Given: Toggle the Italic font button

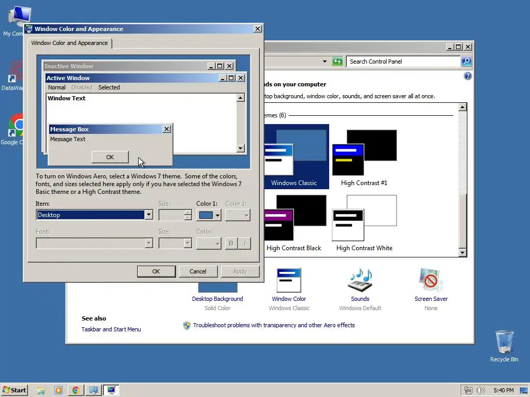Looking at the screenshot, I should coord(245,243).
